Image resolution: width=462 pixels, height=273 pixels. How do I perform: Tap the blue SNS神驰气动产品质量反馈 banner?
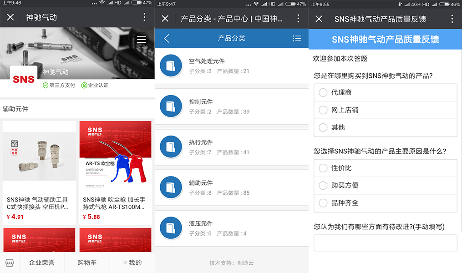(x=386, y=39)
